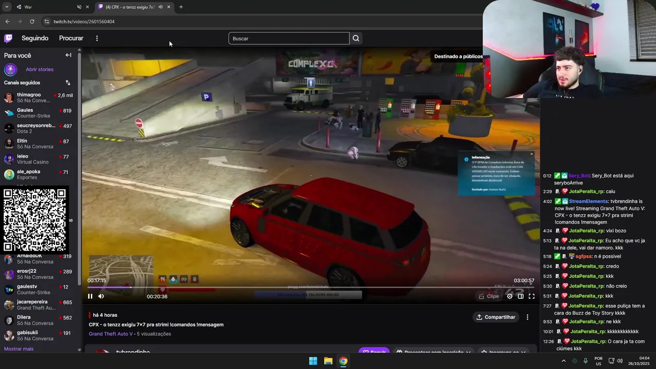Open ale_apoka Esportes channel
This screenshot has height=369, width=656.
click(39, 175)
